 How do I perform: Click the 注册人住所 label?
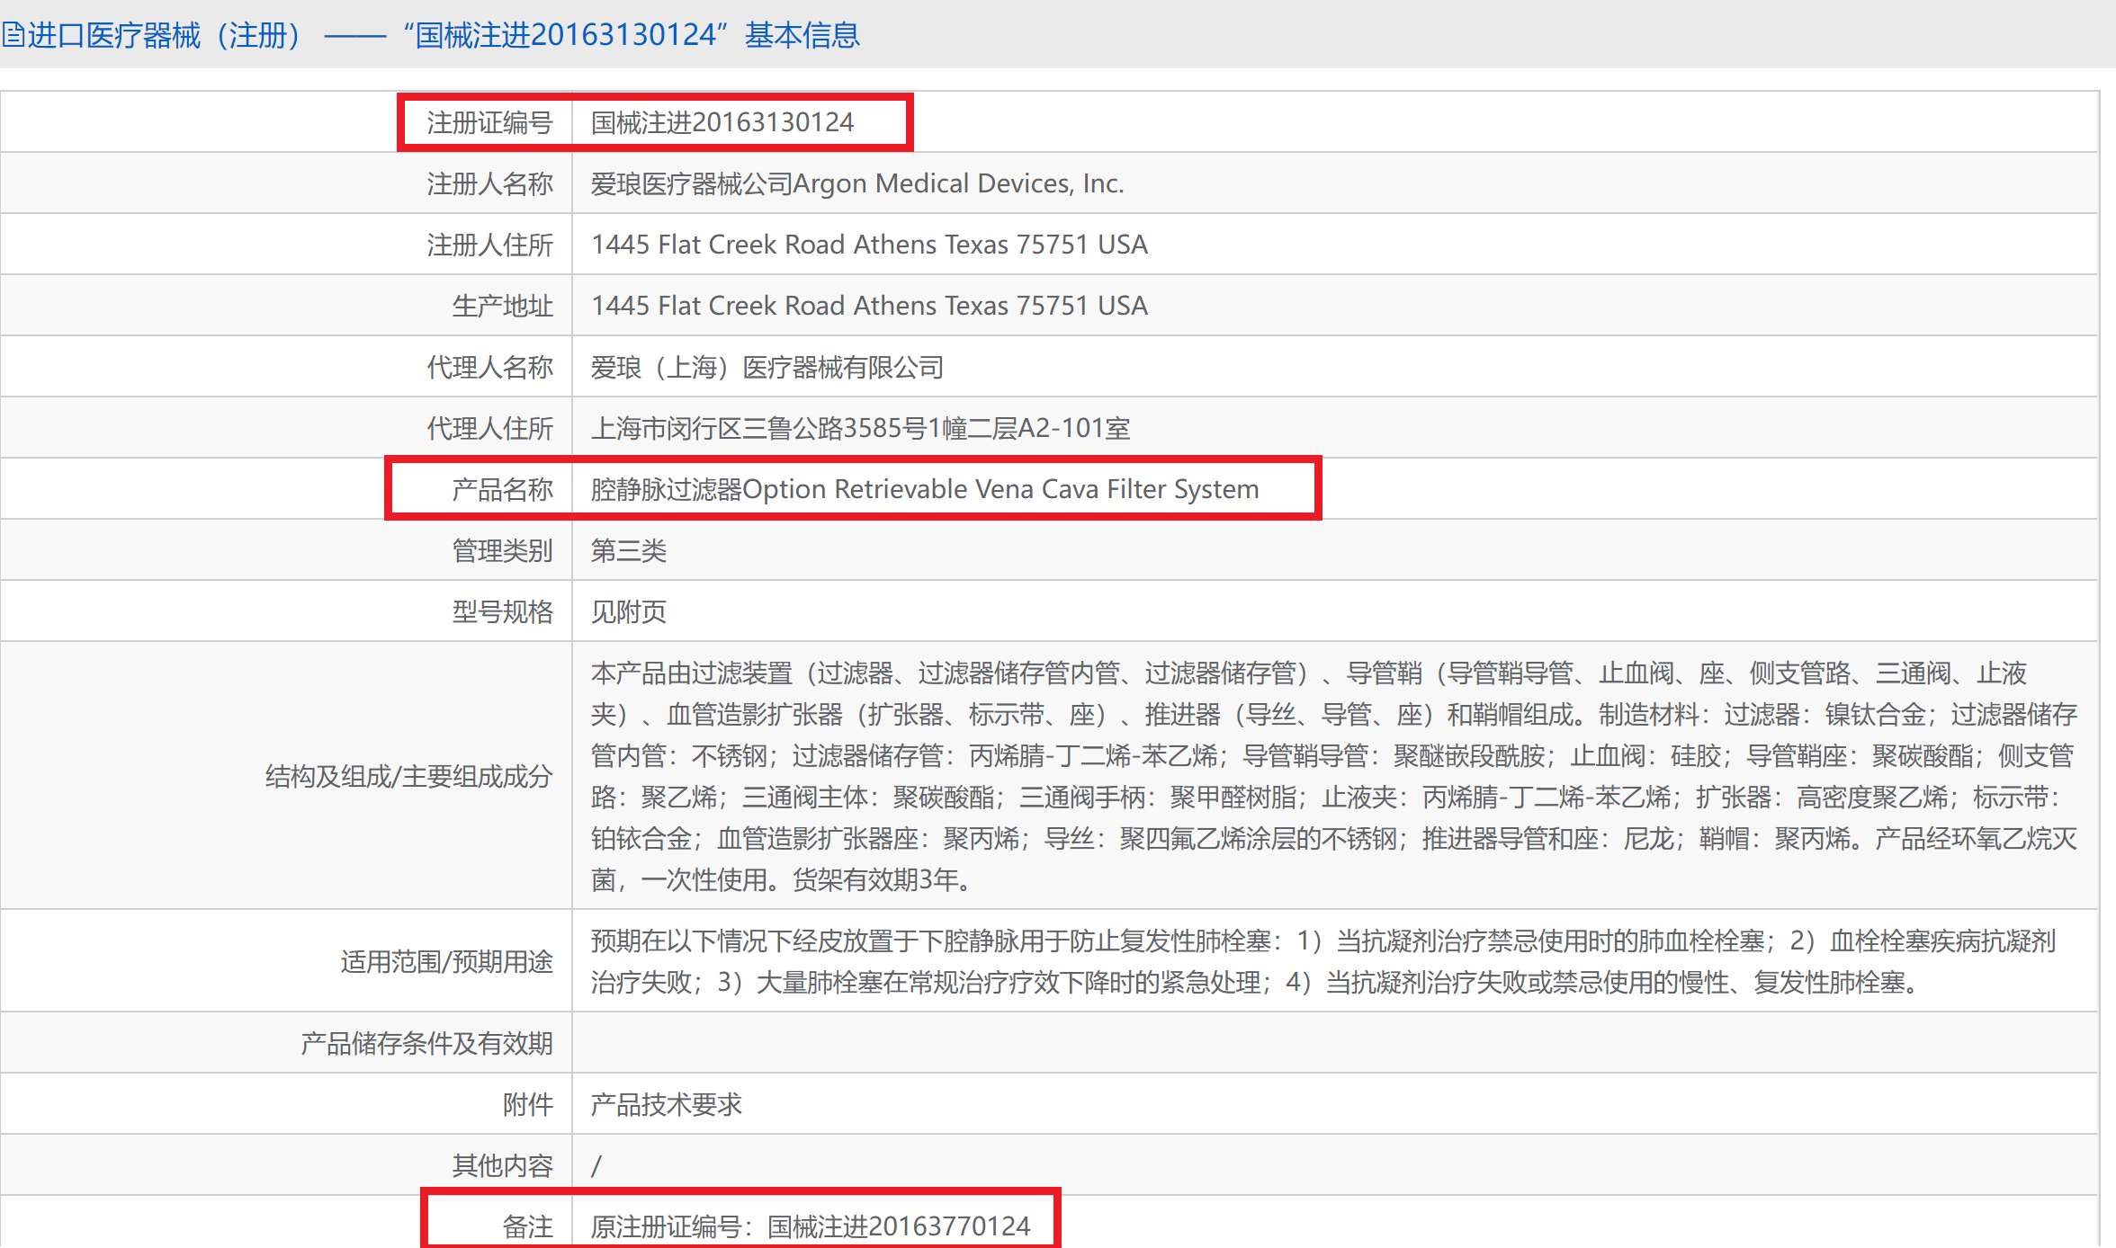(489, 245)
